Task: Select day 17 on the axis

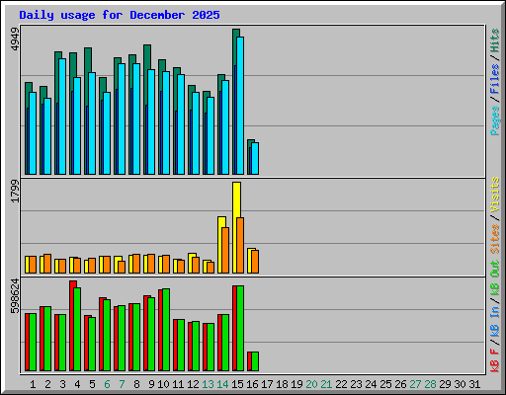Action: click(267, 384)
